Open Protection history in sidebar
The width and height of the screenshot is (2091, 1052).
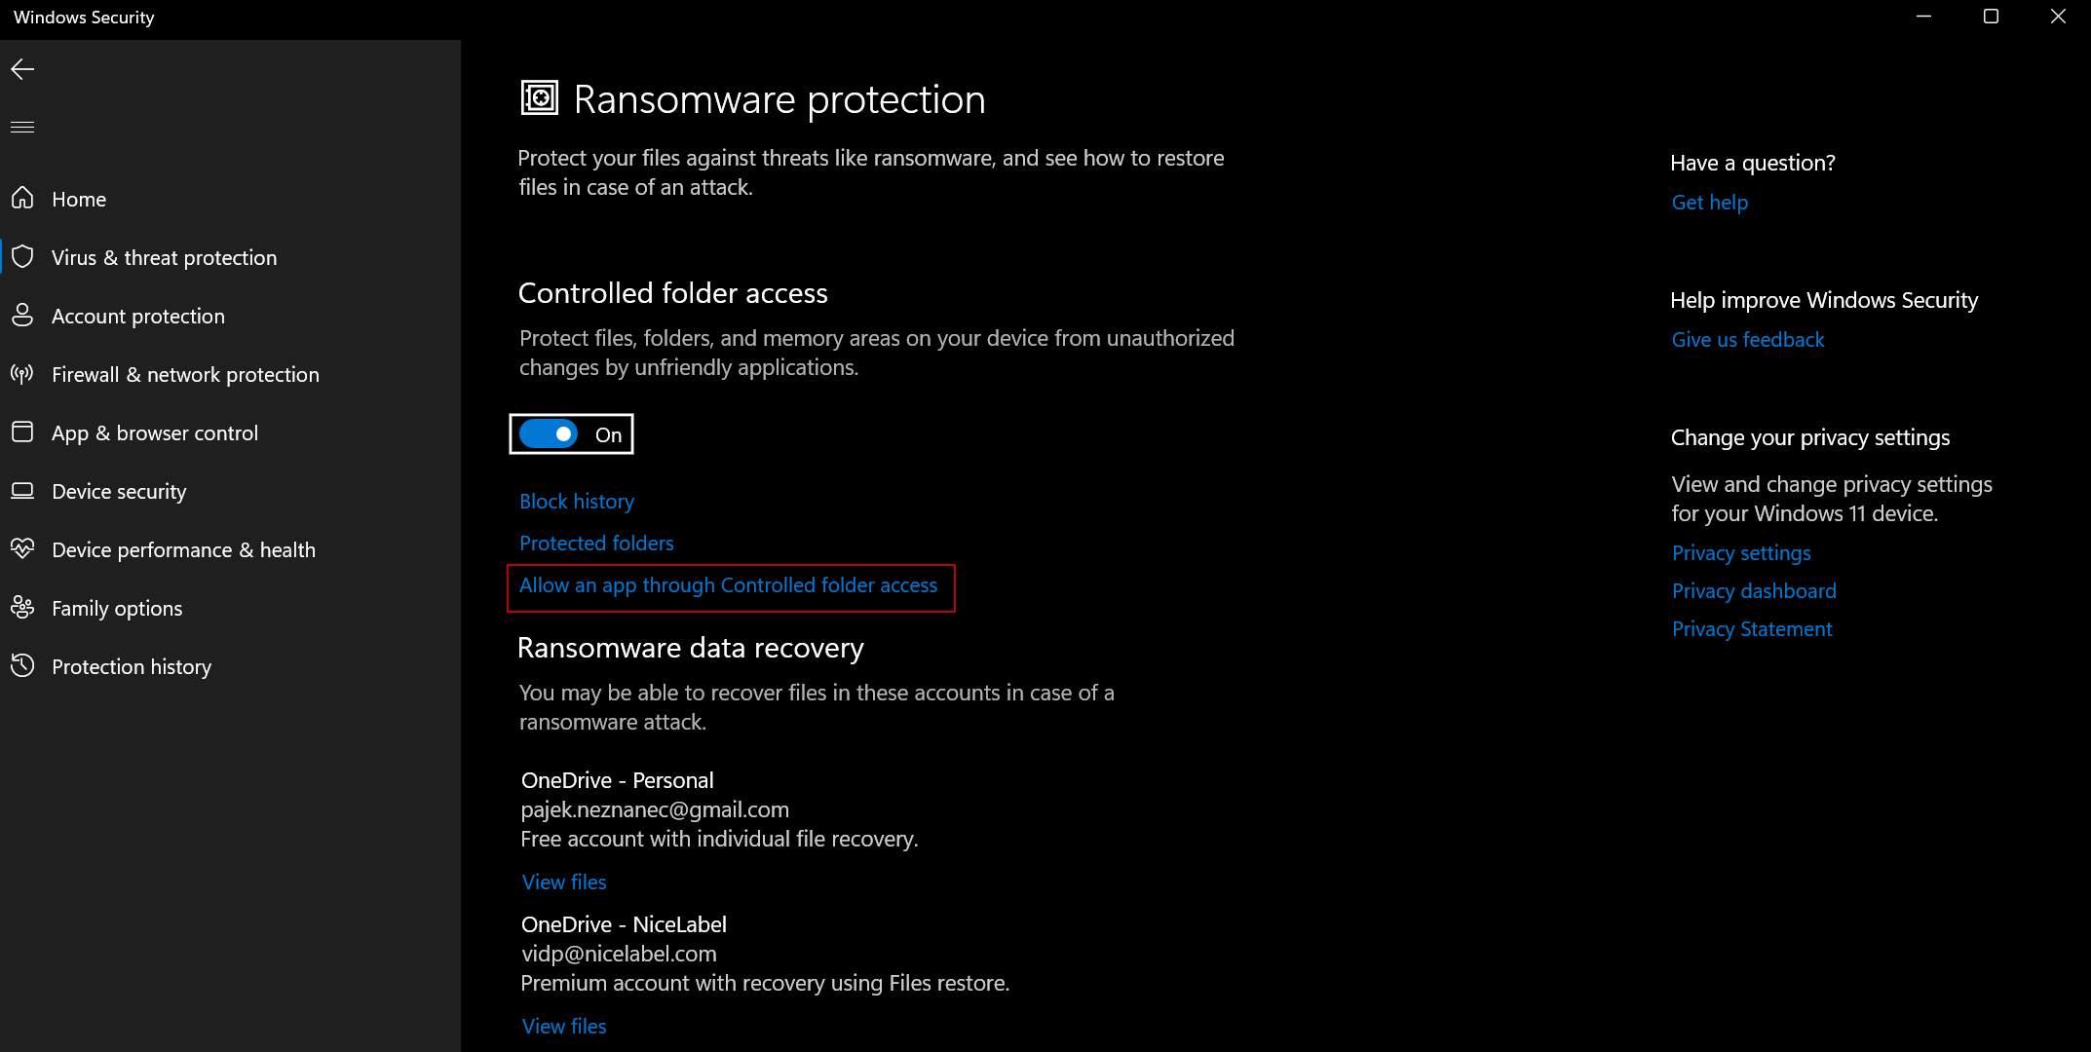pos(131,667)
